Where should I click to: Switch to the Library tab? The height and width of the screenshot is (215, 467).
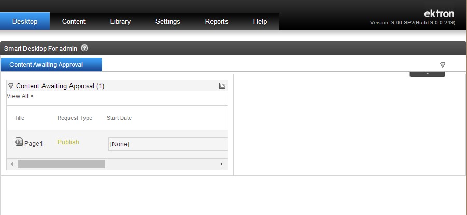point(120,21)
